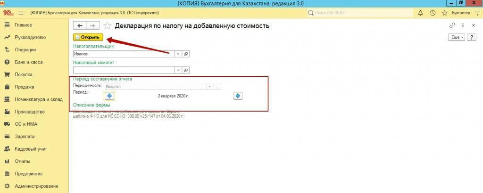The height and width of the screenshot is (193, 483).
Task: Open the main hamburger menu next to 1C logo
Action: tap(20, 13)
